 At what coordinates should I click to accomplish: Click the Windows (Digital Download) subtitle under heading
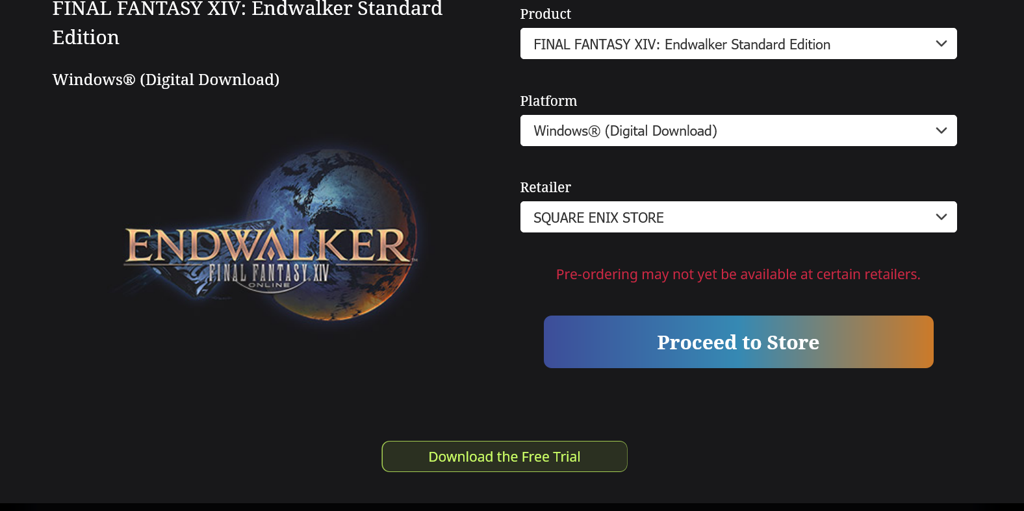click(166, 79)
